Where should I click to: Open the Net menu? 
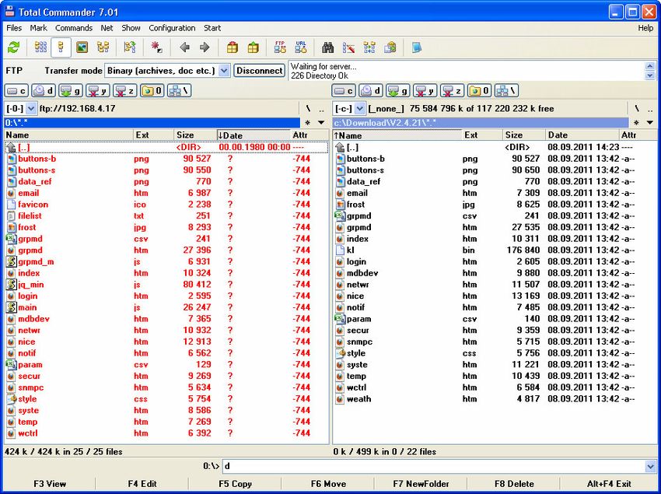click(107, 28)
